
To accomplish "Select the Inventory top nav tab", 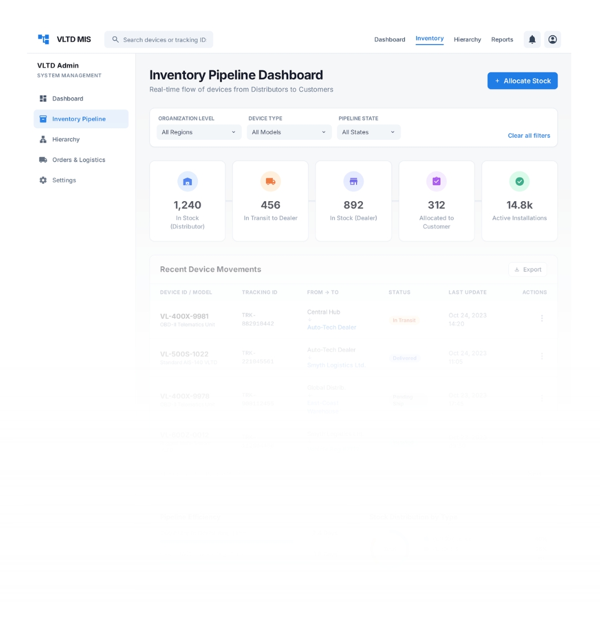I will 429,39.
